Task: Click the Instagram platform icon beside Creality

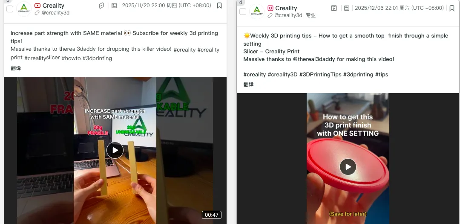Action: [x=270, y=8]
